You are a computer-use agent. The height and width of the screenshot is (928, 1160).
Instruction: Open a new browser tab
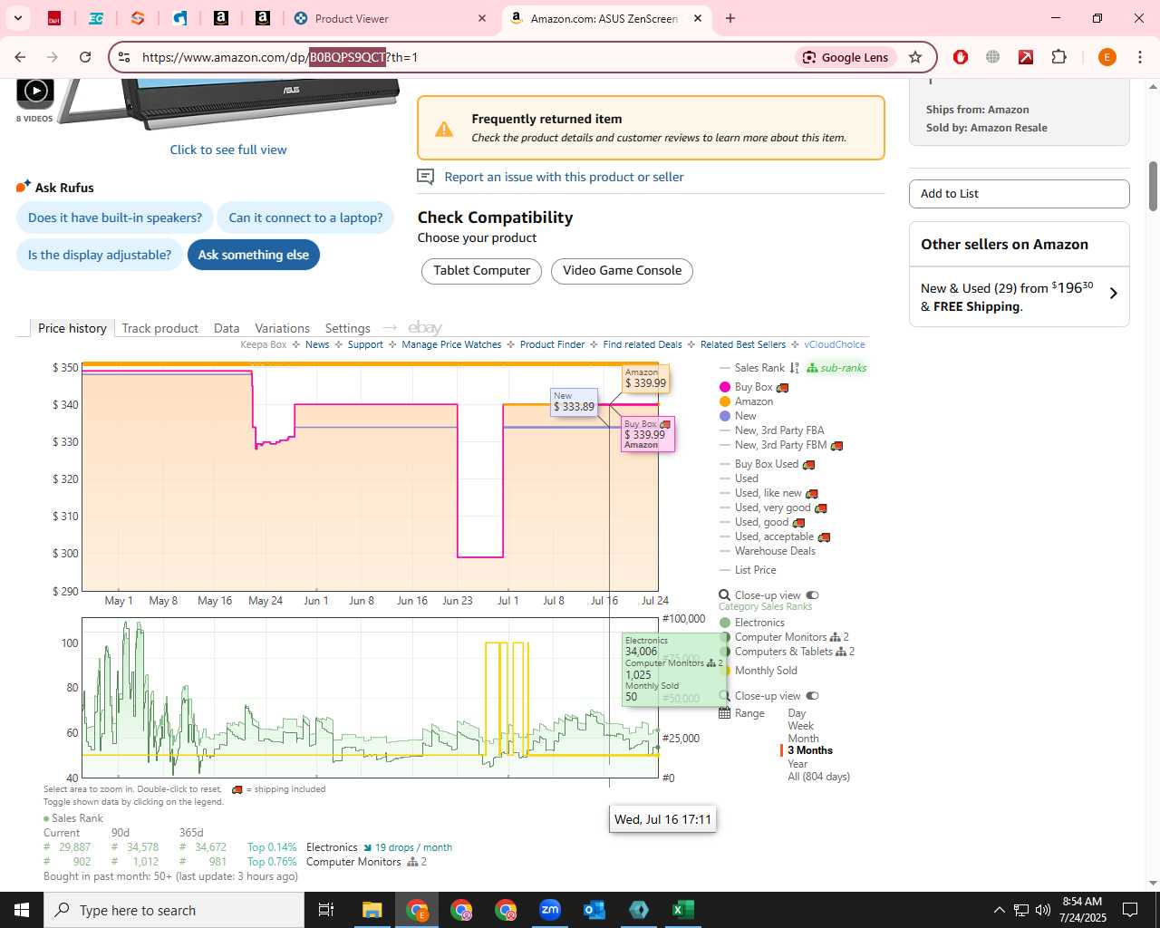tap(730, 18)
